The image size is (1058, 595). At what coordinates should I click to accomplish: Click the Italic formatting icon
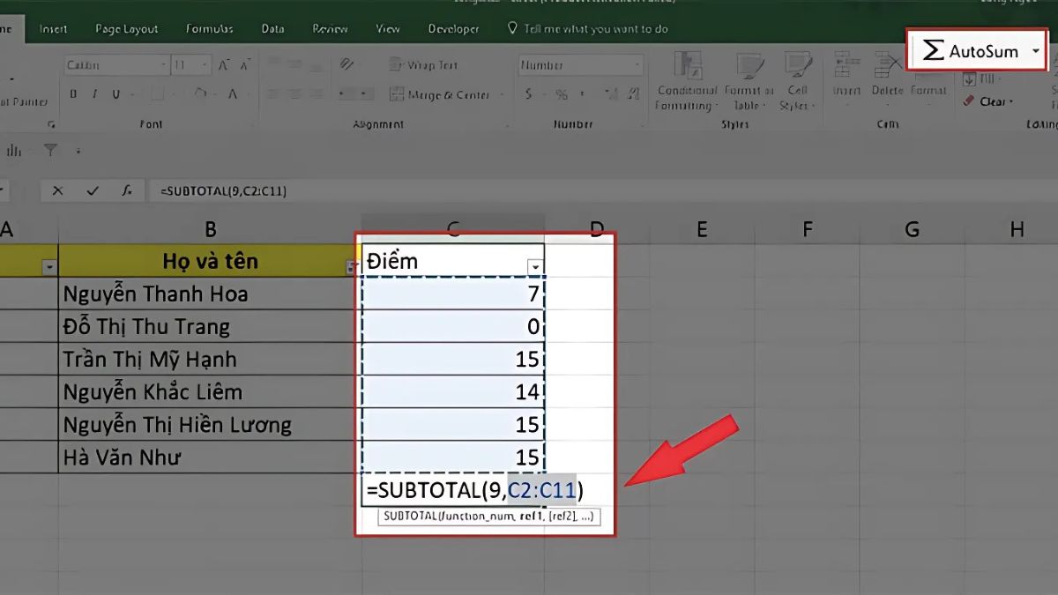[94, 93]
